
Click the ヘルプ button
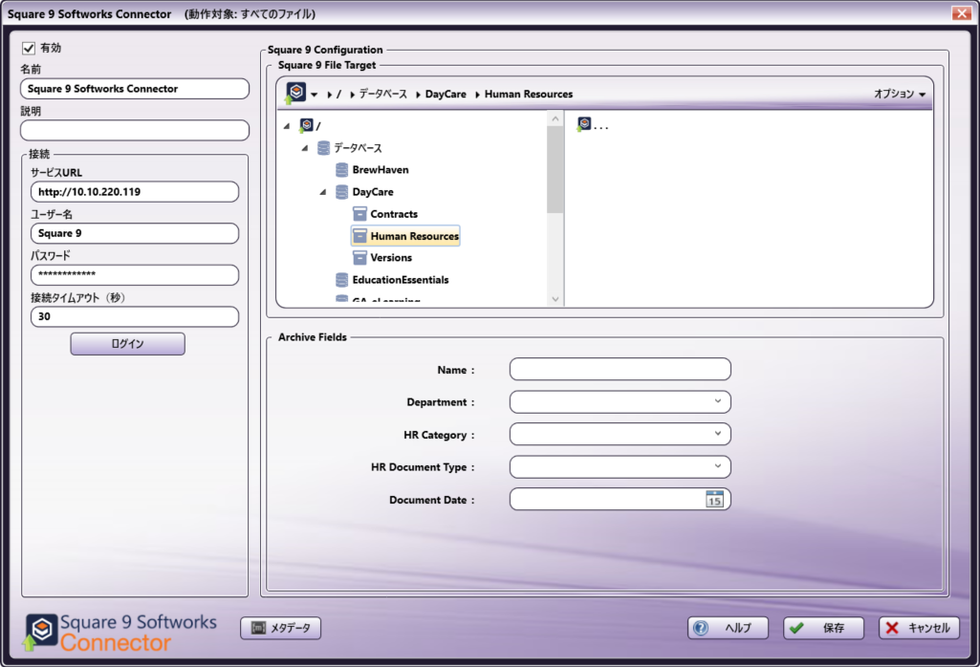tap(729, 628)
